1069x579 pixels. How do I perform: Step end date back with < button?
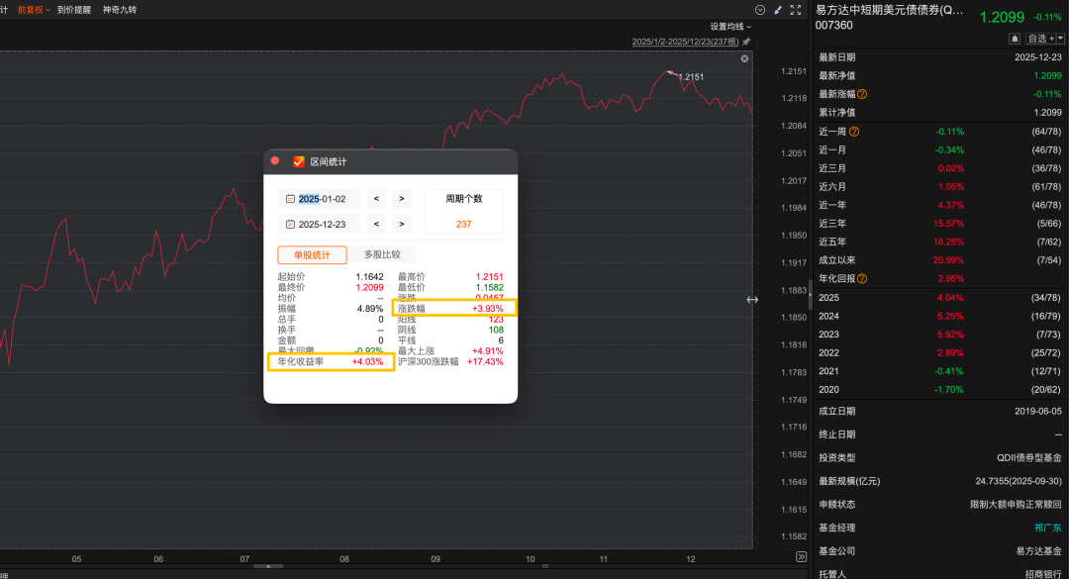[376, 224]
